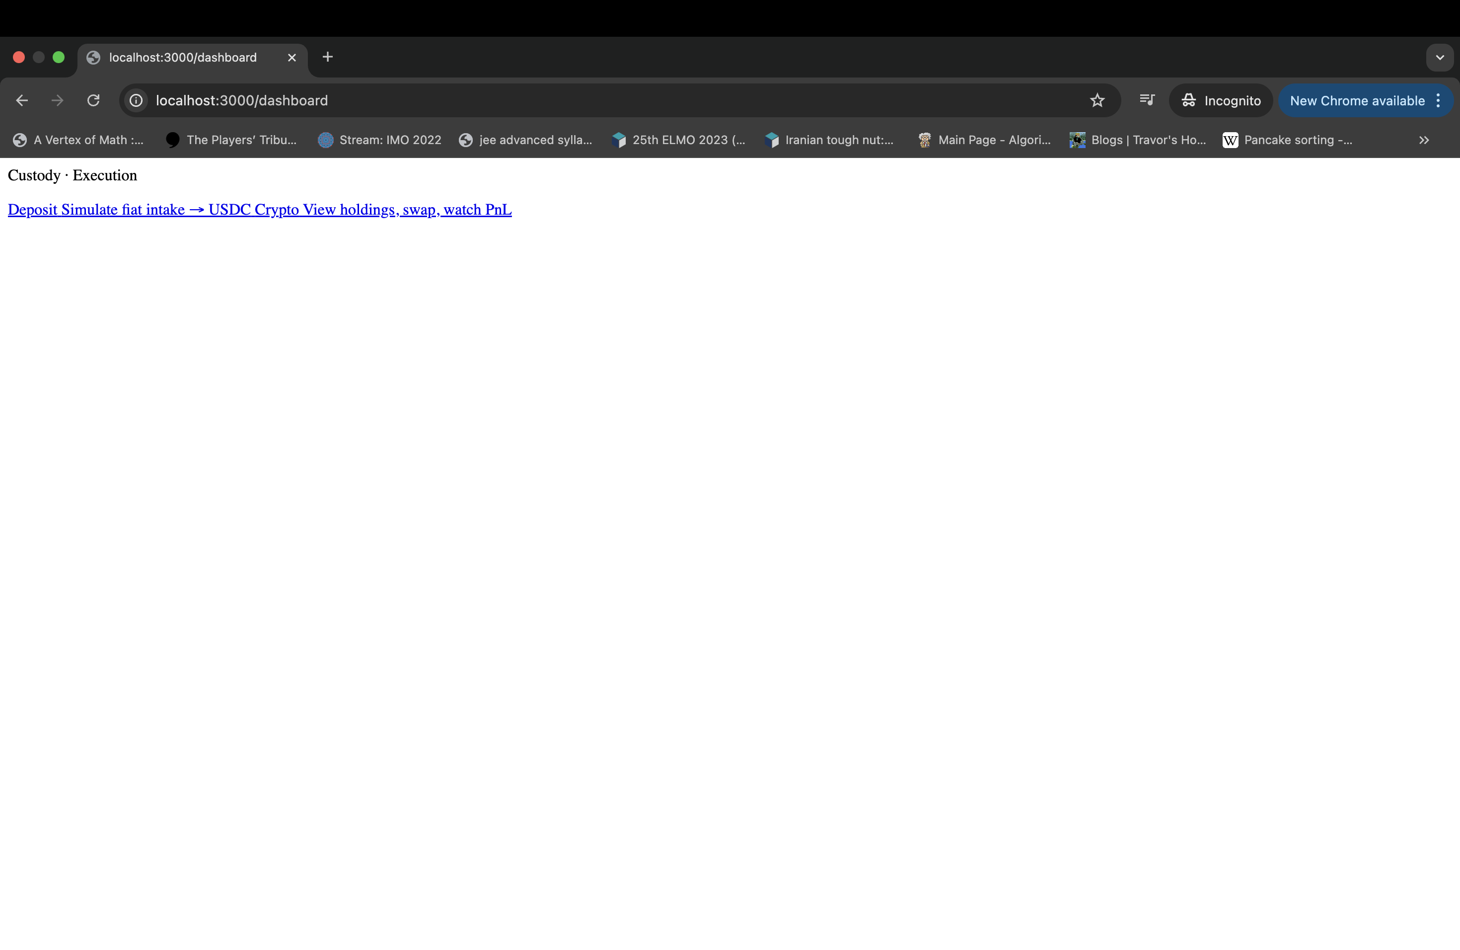Open the Deposit and Crypto link
The width and height of the screenshot is (1460, 950).
[260, 209]
